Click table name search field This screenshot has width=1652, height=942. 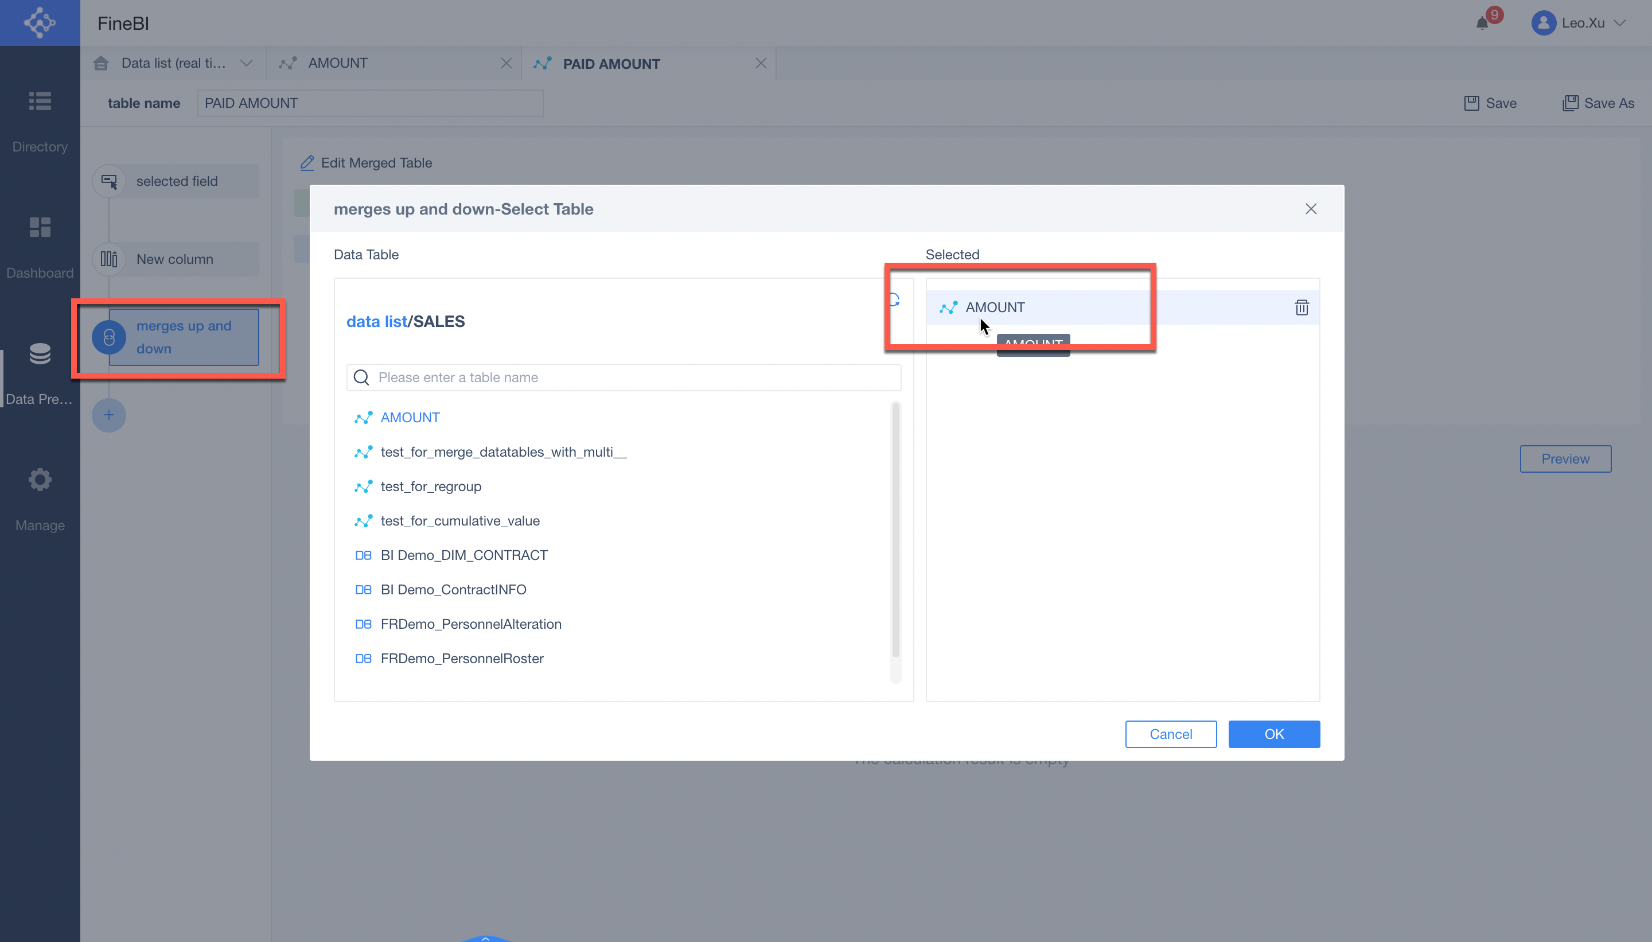click(624, 377)
